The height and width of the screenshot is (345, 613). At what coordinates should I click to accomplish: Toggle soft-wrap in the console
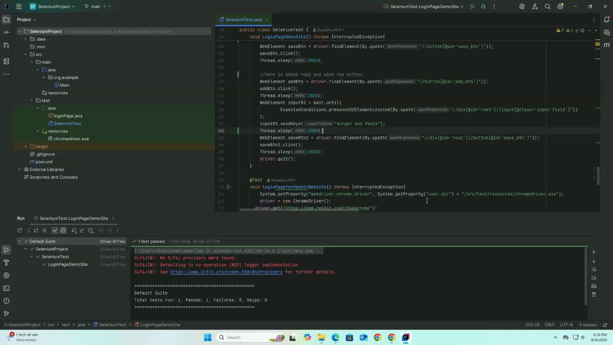pyautogui.click(x=594, y=269)
